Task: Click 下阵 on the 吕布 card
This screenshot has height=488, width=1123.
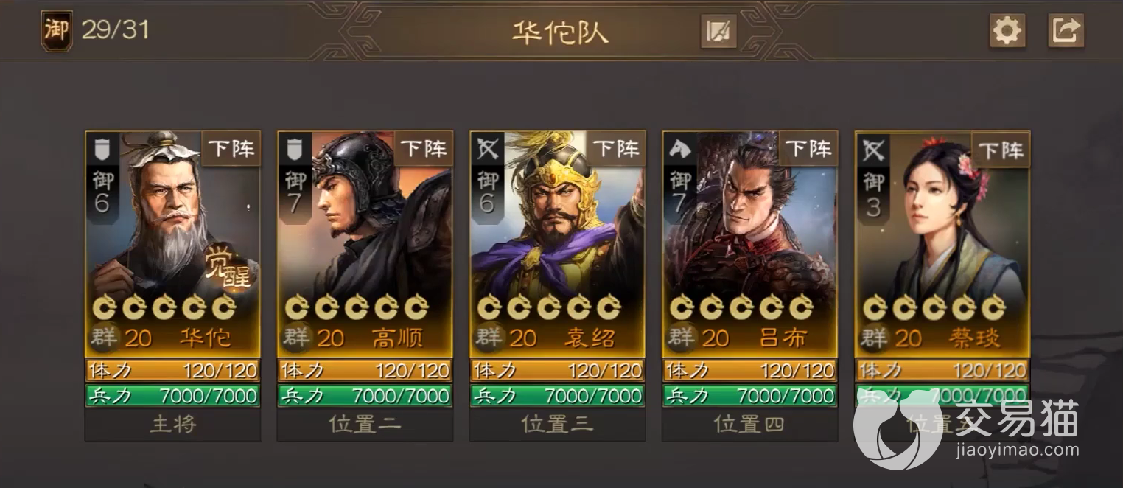Action: point(808,149)
